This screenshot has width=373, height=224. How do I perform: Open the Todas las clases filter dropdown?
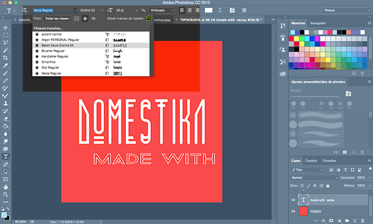[58, 18]
